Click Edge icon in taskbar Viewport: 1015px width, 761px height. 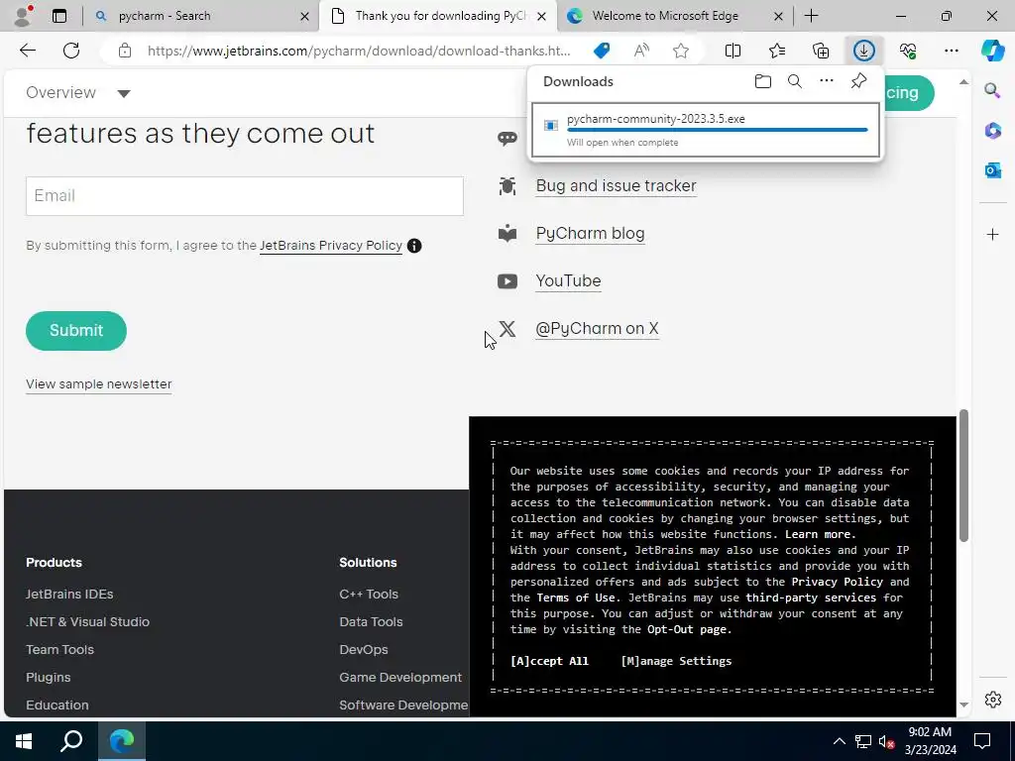pyautogui.click(x=122, y=741)
